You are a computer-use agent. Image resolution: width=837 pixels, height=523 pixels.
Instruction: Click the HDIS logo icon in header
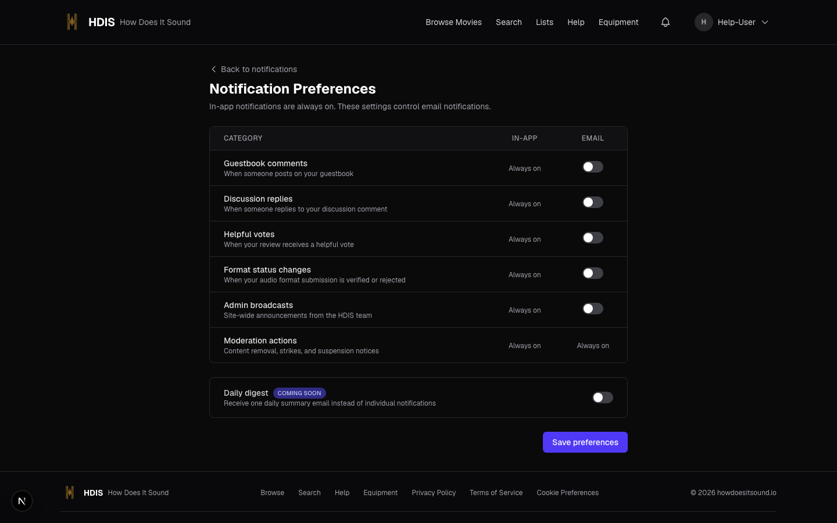point(72,22)
